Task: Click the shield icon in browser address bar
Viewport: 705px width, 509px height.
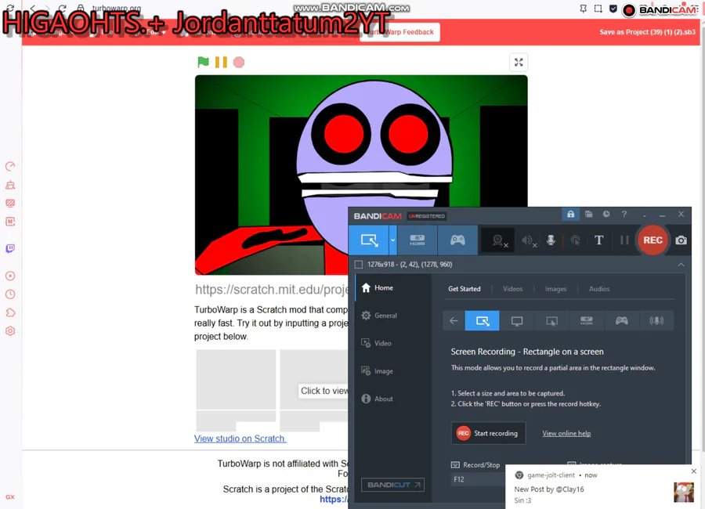Action: click(613, 9)
